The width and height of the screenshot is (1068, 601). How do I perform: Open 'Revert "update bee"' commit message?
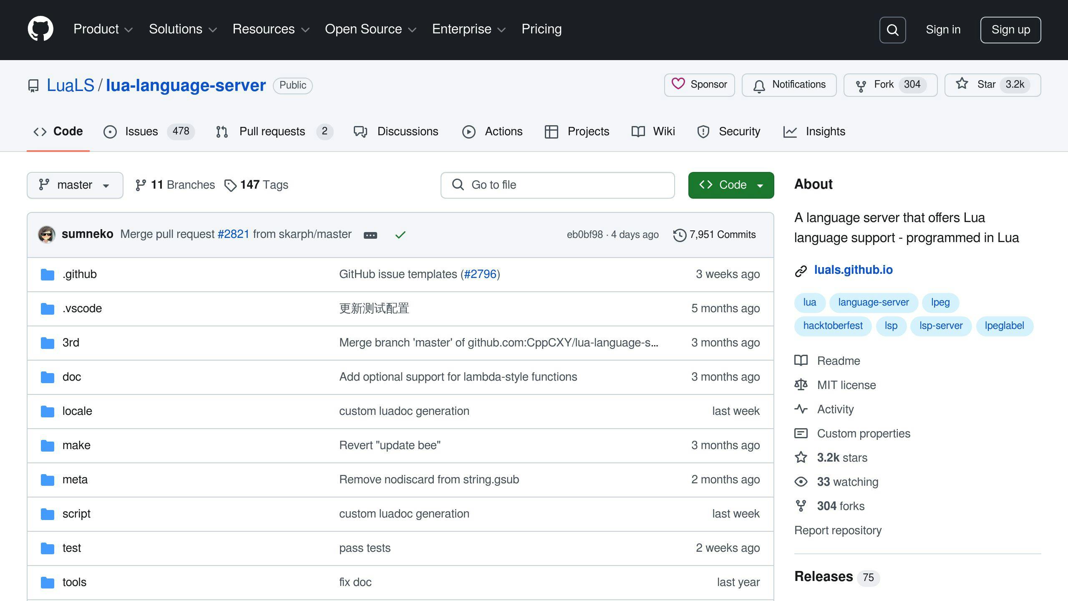click(x=390, y=445)
